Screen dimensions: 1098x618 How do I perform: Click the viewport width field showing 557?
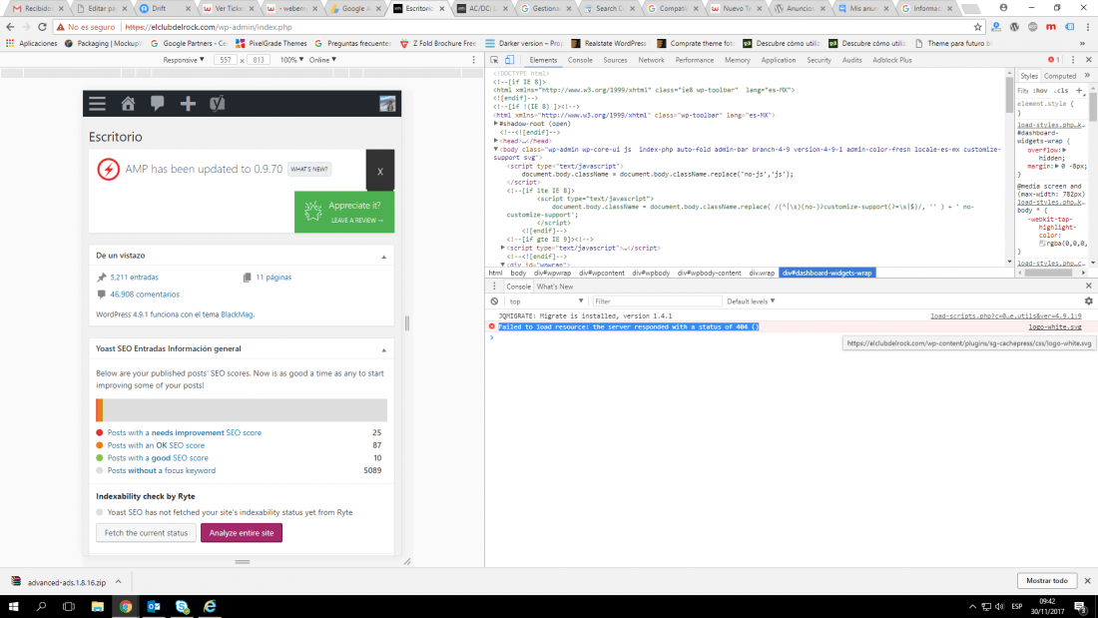tap(226, 60)
